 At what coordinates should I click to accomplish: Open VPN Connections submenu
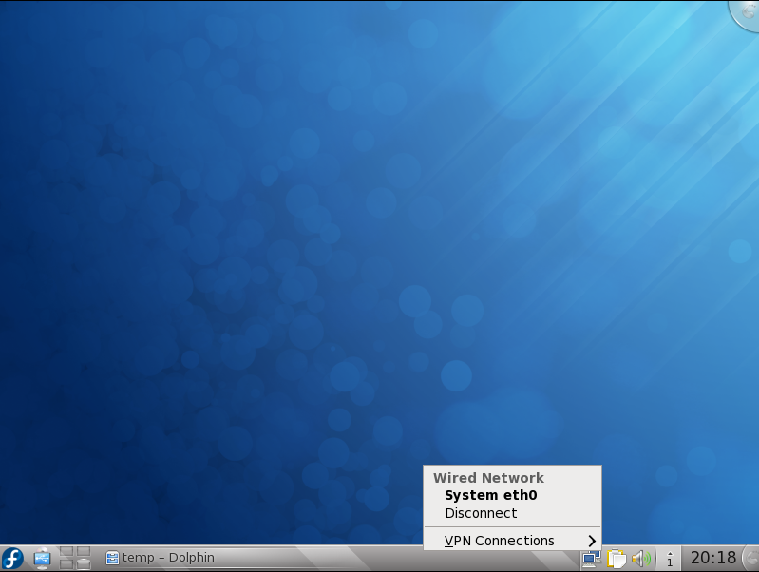click(512, 541)
